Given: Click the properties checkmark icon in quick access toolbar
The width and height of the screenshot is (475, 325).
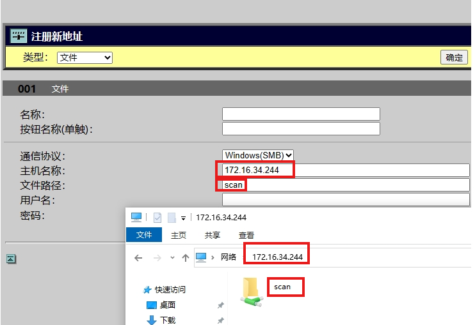Looking at the screenshot, I should point(157,218).
